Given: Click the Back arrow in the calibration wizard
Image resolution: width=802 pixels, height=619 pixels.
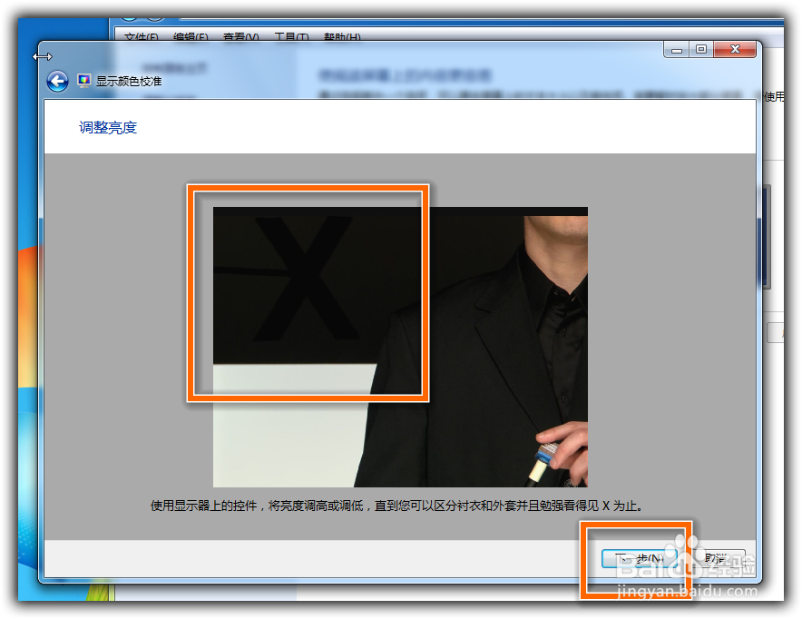Looking at the screenshot, I should coord(56,81).
